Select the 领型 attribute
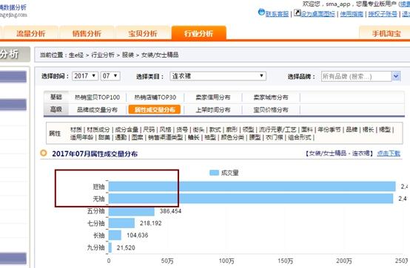This screenshot has height=268, width=410. (248, 129)
